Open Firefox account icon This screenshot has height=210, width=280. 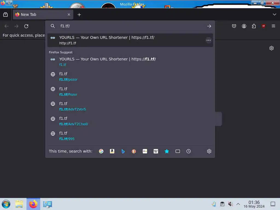tap(244, 26)
